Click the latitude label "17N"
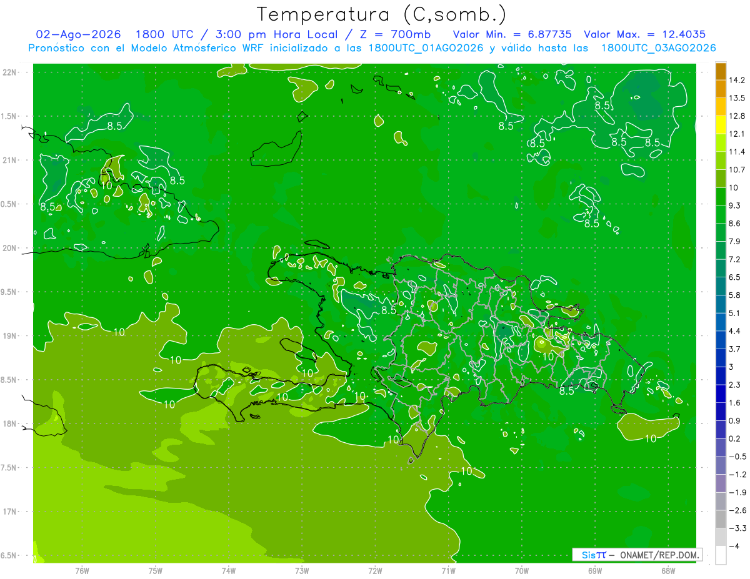This screenshot has height=579, width=750. point(9,512)
